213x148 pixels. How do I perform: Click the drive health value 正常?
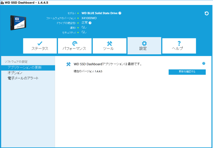pyautogui.click(x=85, y=23)
